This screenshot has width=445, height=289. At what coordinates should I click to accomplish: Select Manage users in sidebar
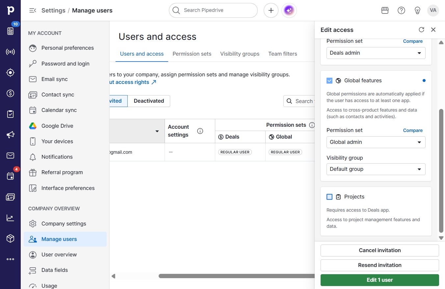coord(65,239)
